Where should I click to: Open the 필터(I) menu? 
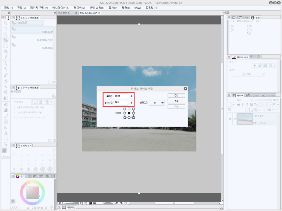[x=126, y=8]
